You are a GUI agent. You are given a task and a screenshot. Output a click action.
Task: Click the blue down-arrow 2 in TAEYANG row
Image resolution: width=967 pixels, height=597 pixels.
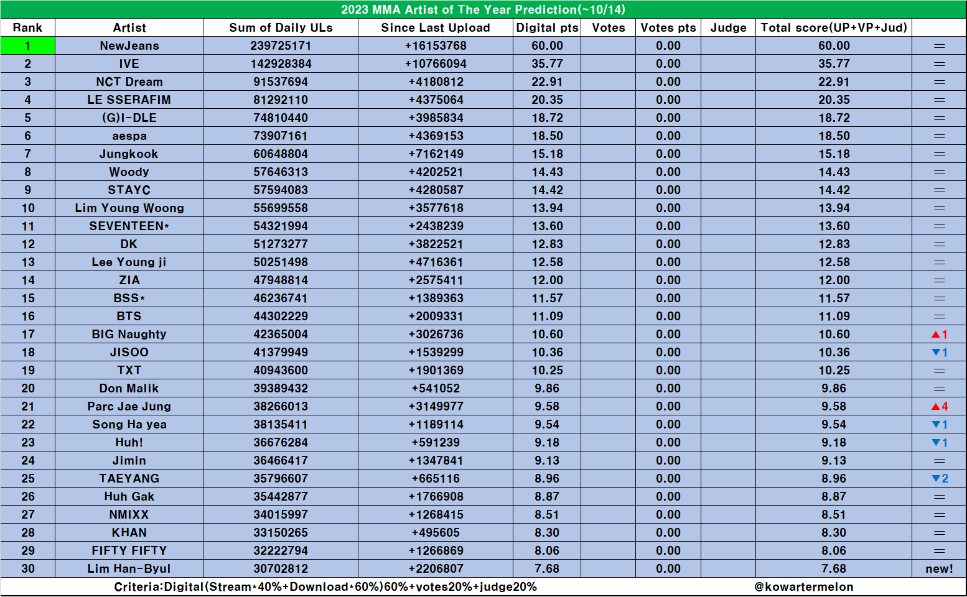point(940,479)
